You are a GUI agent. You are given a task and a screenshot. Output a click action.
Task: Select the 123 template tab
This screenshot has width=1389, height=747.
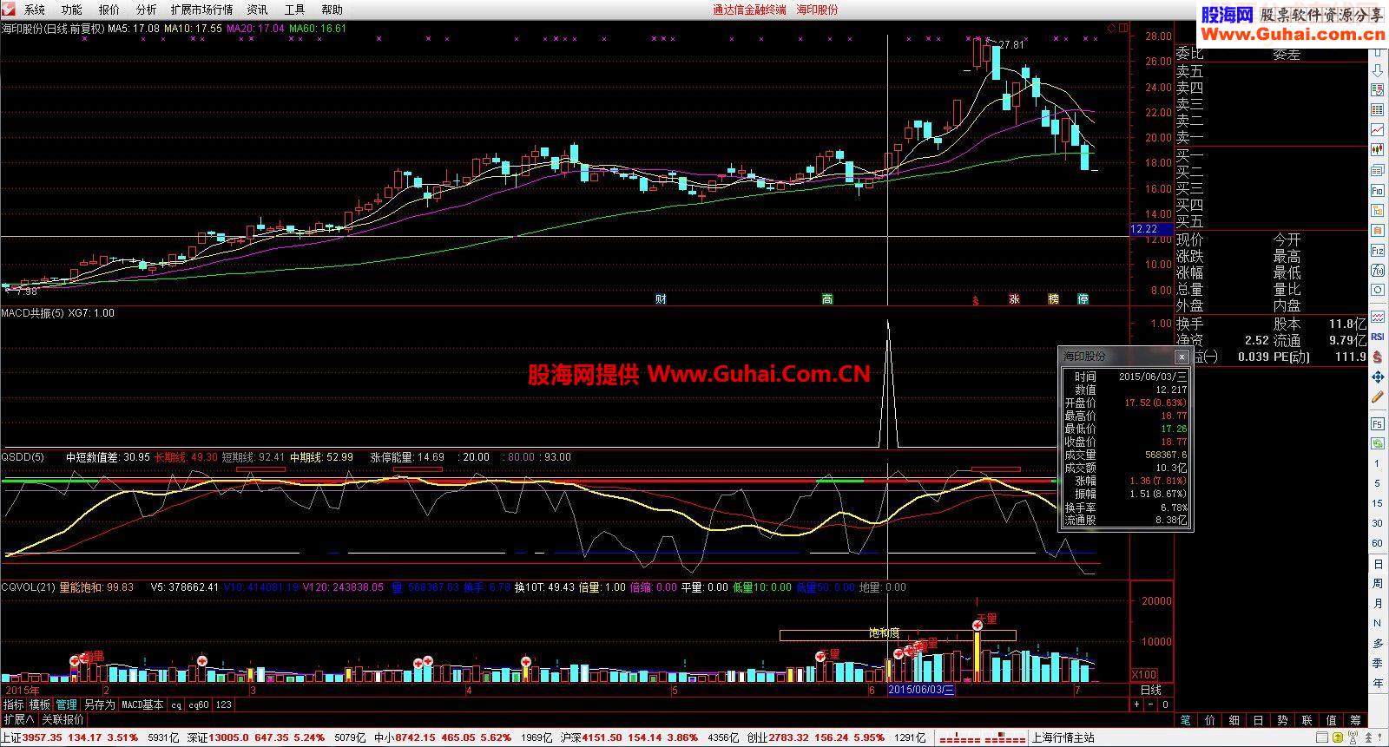[223, 704]
